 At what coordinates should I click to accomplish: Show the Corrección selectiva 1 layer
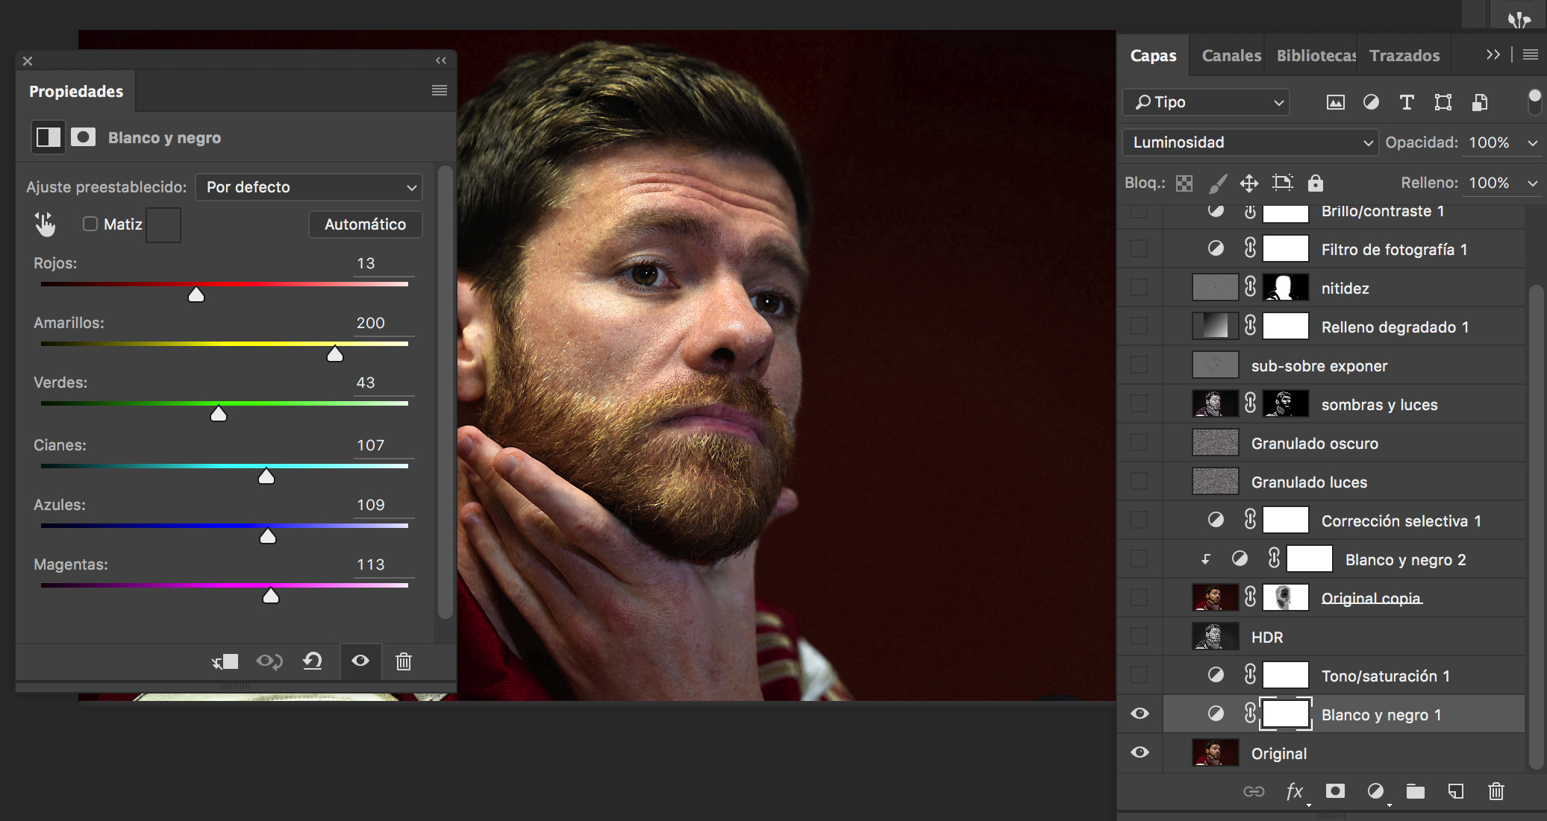(x=1139, y=520)
